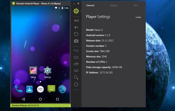The height and width of the screenshot is (111, 175).
Task: Take a screenshot with the camera icon
Action: [x=76, y=41]
